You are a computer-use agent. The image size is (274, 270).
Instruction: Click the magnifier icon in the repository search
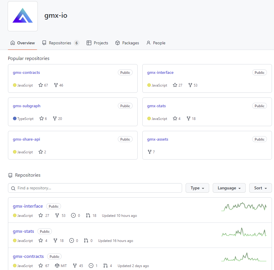click(13, 188)
